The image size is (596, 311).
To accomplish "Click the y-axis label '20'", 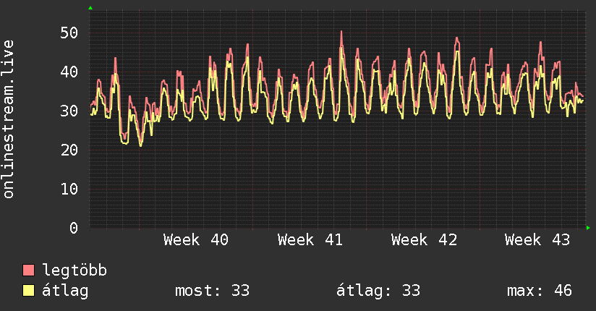I will tap(69, 150).
